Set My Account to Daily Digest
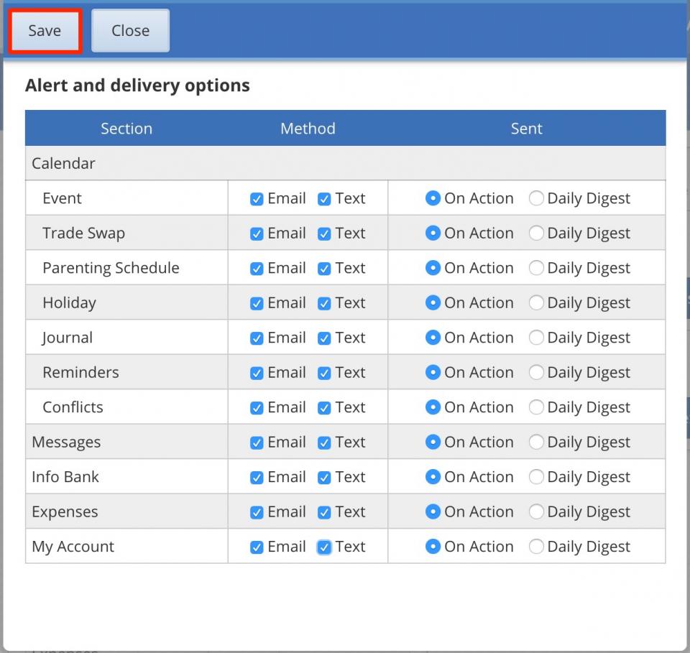Viewport: 690px width, 653px height. (x=536, y=547)
